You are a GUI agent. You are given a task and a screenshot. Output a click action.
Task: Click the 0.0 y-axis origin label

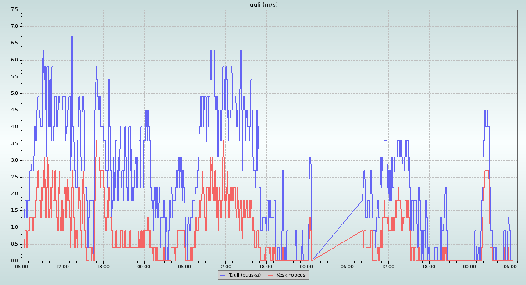pos(14,260)
